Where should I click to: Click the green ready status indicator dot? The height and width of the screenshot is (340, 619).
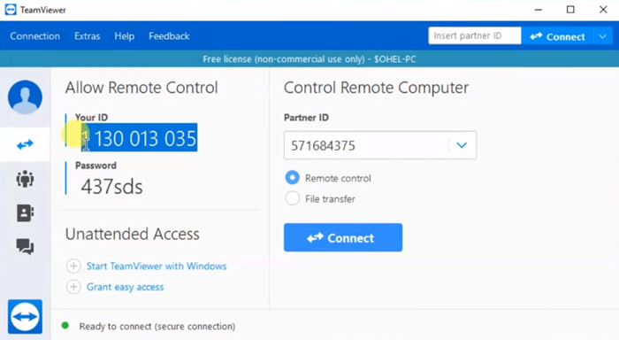click(x=65, y=326)
